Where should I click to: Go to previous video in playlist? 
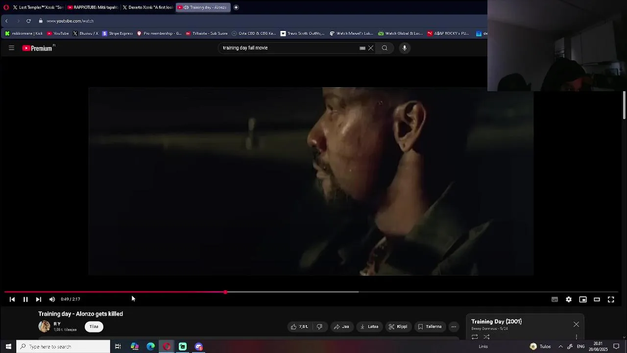click(x=12, y=299)
